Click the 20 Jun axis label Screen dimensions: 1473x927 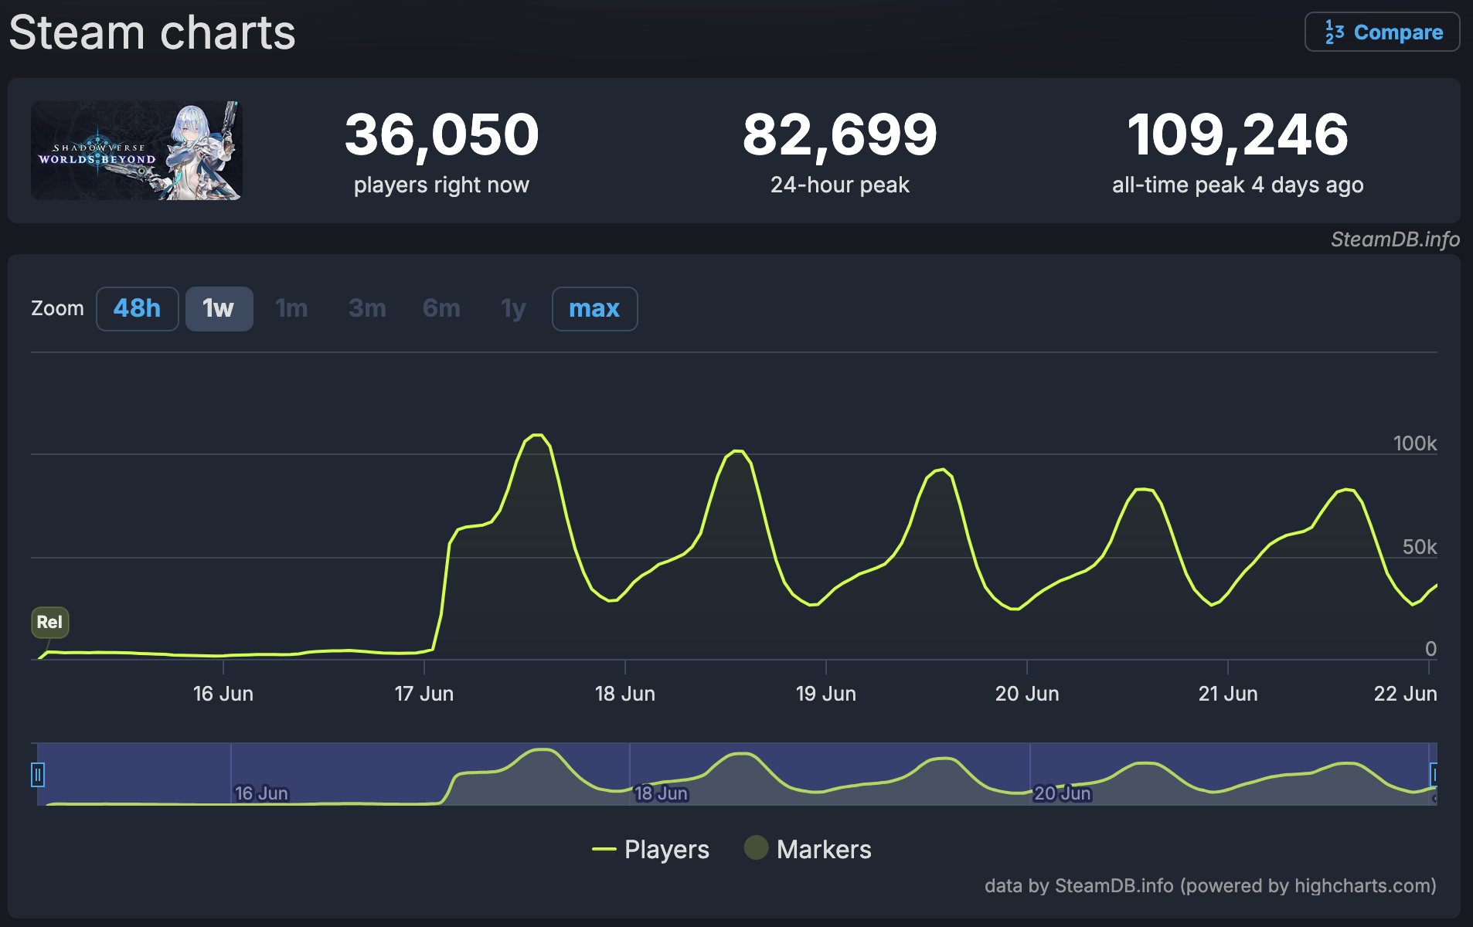pyautogui.click(x=1027, y=694)
